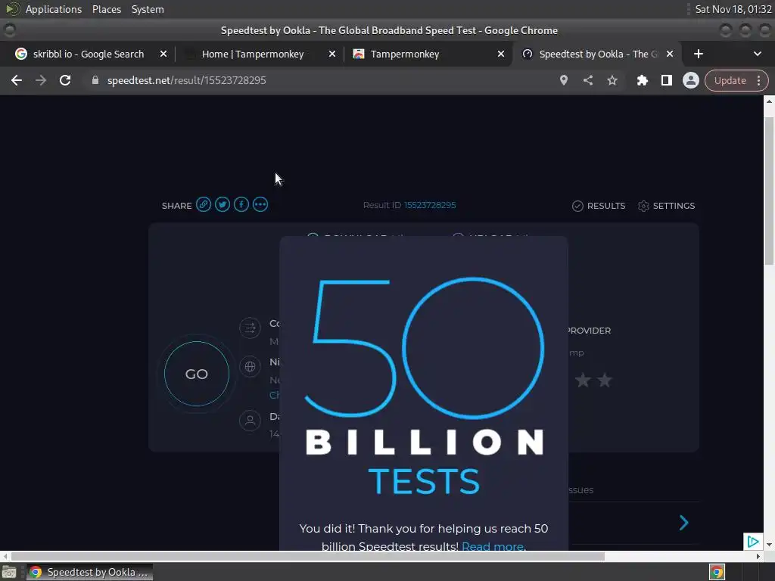Click the server globe icon
Image resolution: width=775 pixels, height=581 pixels.
tap(250, 367)
